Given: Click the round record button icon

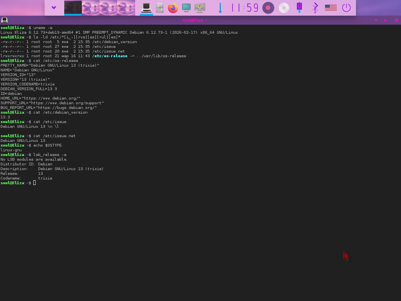Looking at the screenshot, I should [268, 7].
